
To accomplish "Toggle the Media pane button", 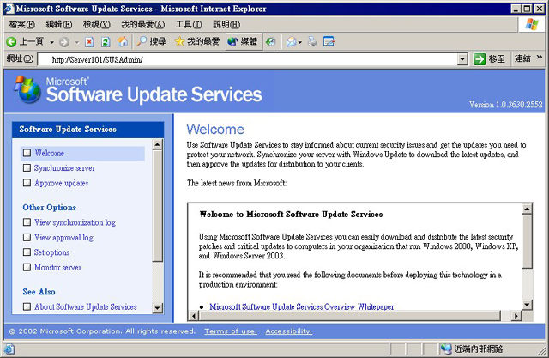I will coord(243,41).
